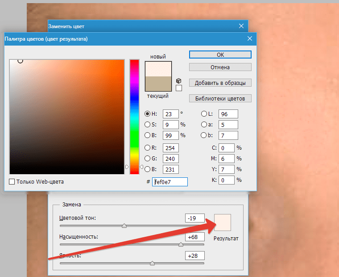Click the Результат color swatch
Screen dimensions: 339x277
point(223,222)
